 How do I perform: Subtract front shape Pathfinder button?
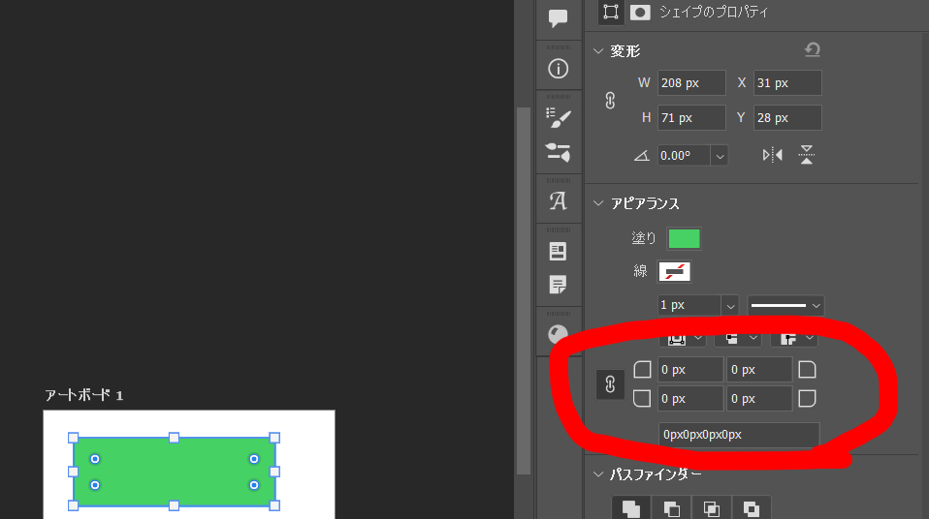point(671,509)
